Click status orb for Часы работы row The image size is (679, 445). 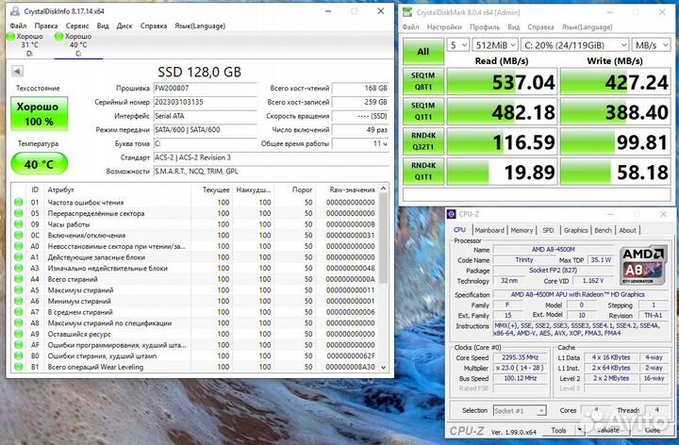(18, 224)
